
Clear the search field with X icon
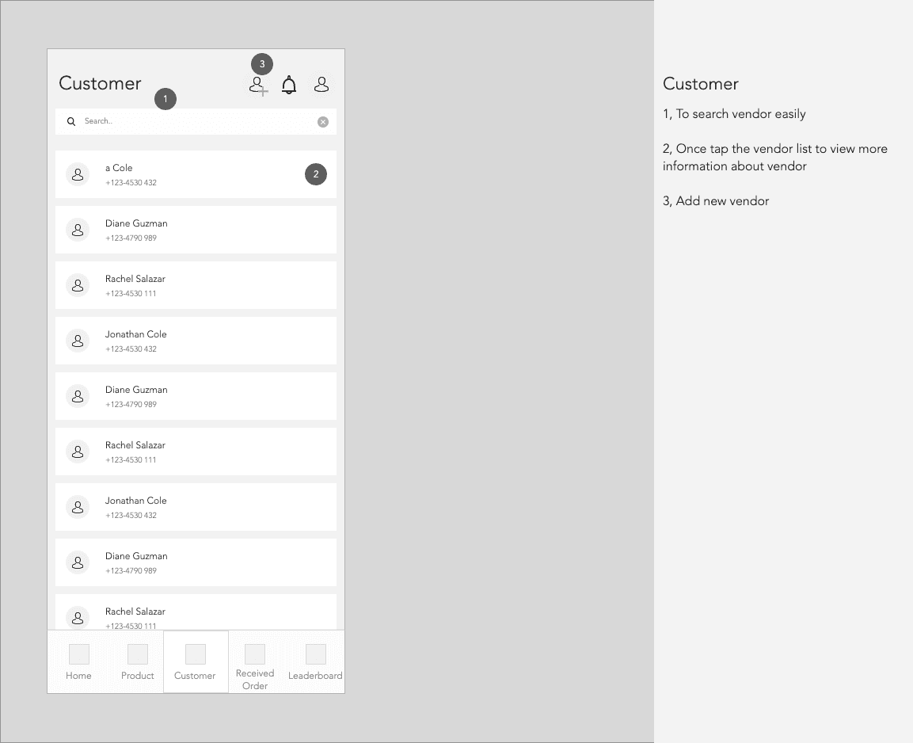[322, 122]
